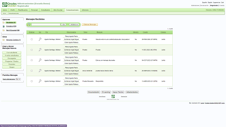
Task: Switch language to Español
Action: (204, 2)
